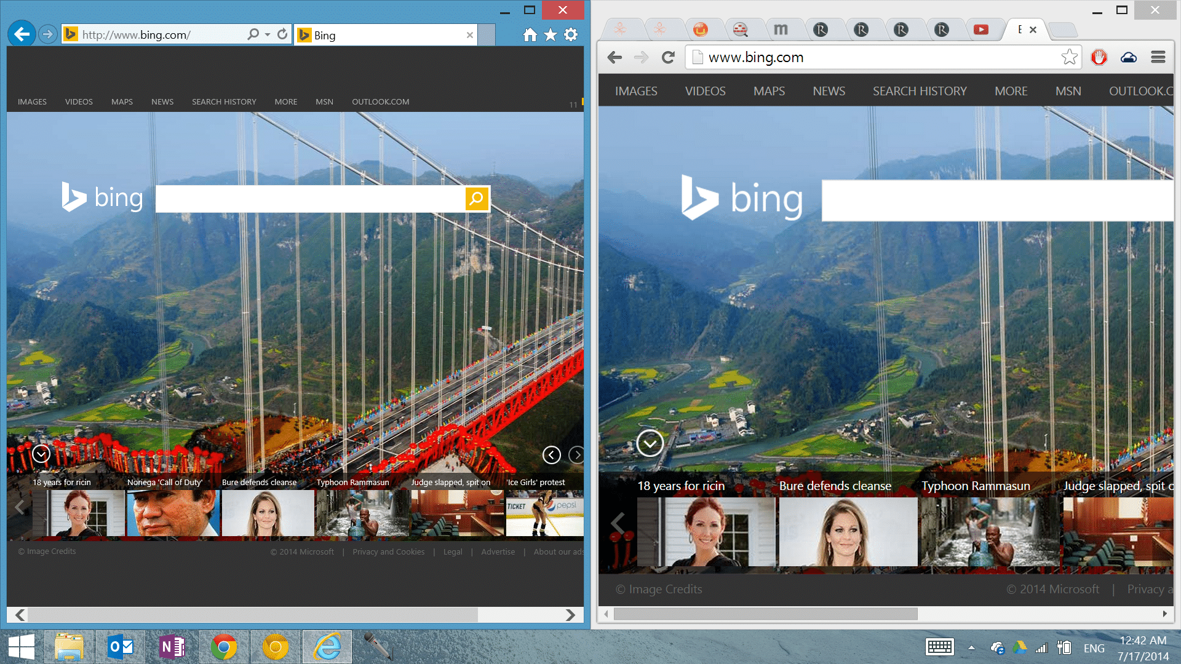Open the IE address bar autocomplete dropdown
Viewport: 1181px width, 664px height.
click(268, 34)
